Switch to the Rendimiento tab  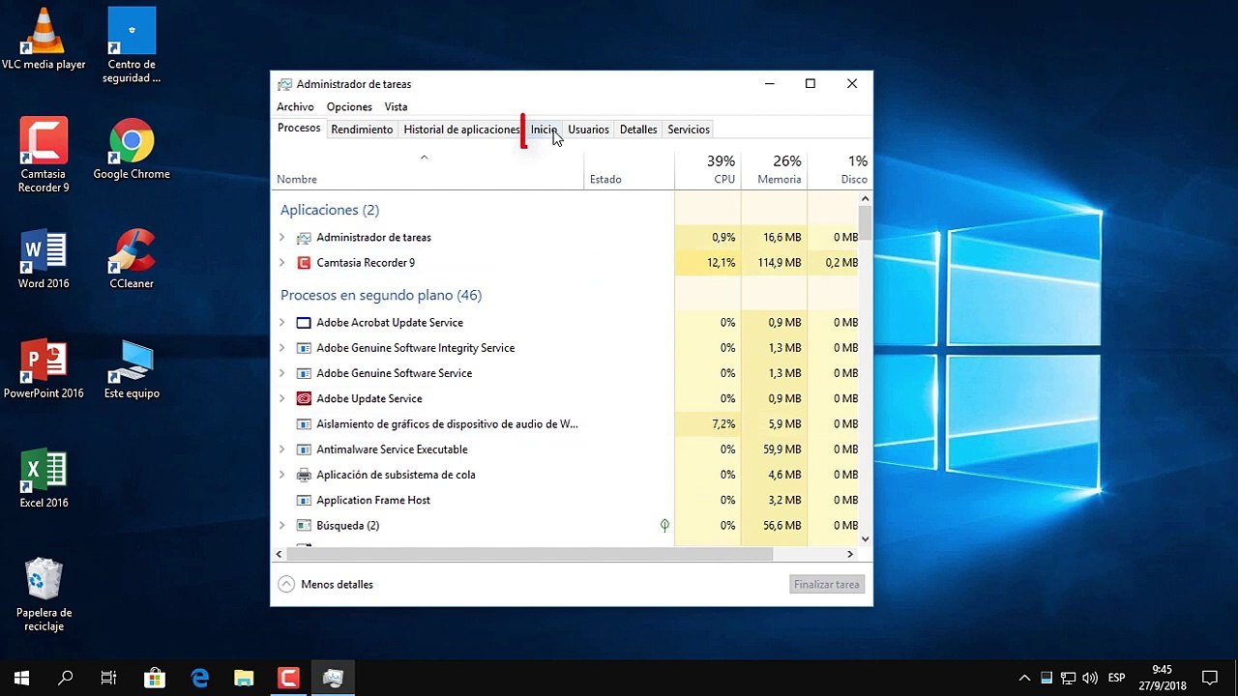tap(362, 130)
